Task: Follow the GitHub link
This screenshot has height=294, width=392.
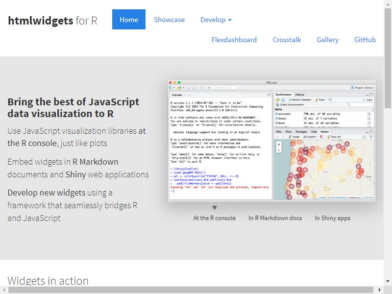Action: [365, 40]
